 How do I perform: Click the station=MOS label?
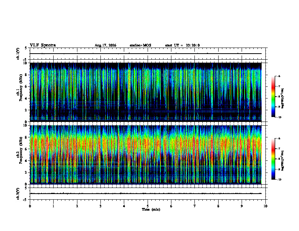(140, 45)
